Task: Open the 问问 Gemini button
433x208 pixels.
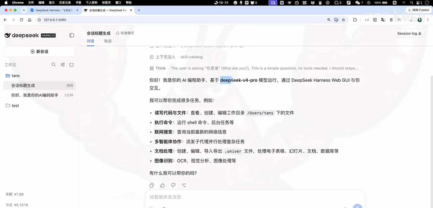Action: [x=419, y=10]
